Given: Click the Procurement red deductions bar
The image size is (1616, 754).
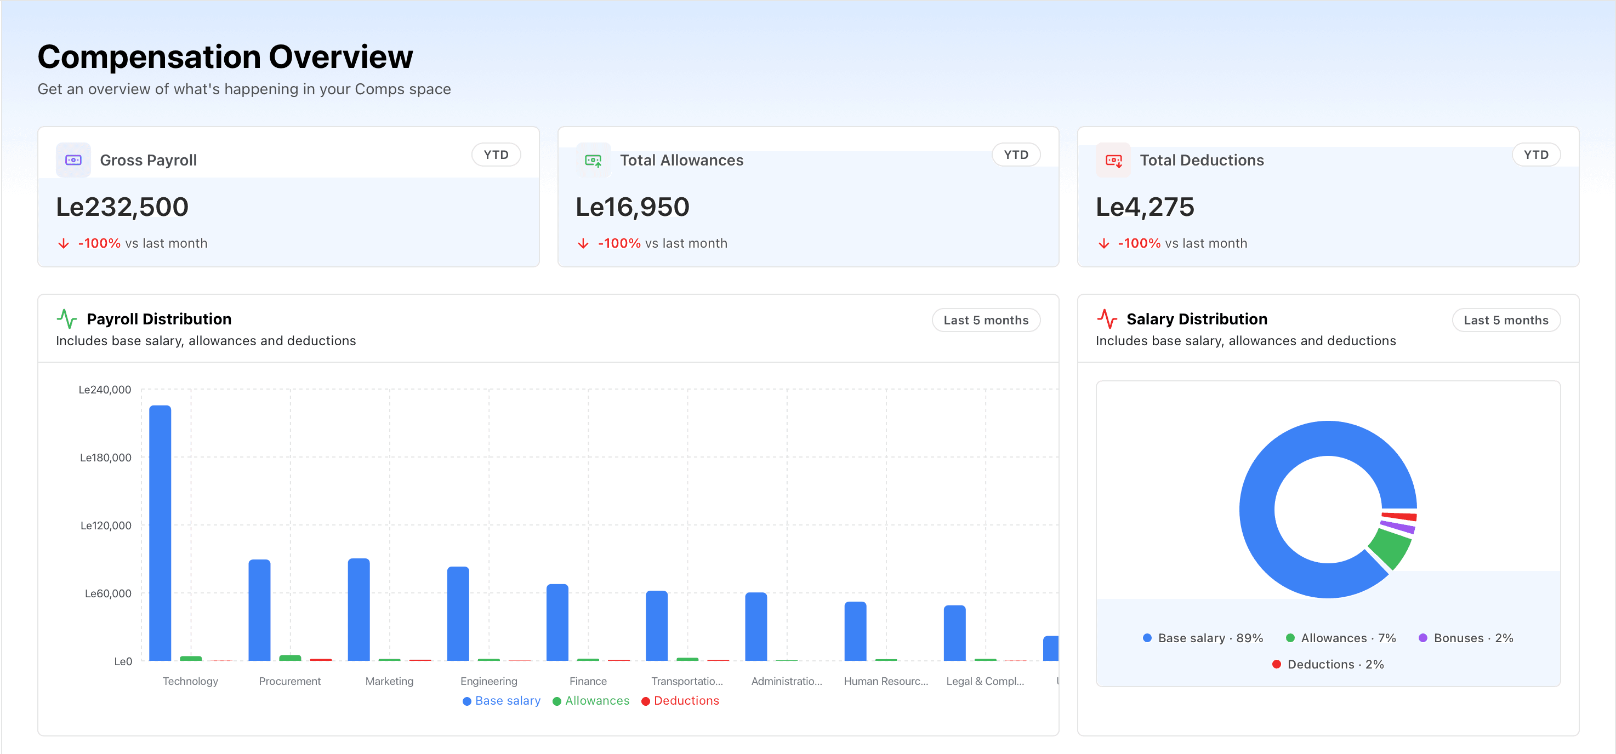Looking at the screenshot, I should pyautogui.click(x=321, y=659).
